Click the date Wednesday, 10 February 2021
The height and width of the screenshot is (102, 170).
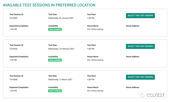[61, 49]
